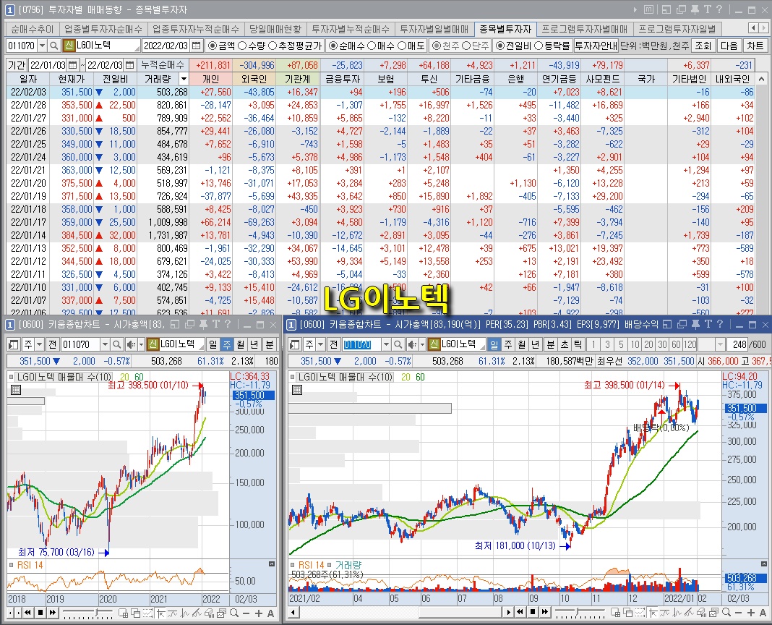Select 월 period button in right chart
The width and height of the screenshot is (772, 625).
click(x=522, y=344)
